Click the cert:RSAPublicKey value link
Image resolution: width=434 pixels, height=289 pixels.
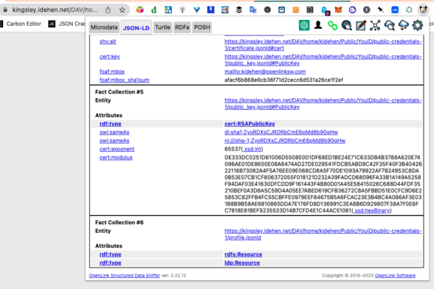(249, 124)
